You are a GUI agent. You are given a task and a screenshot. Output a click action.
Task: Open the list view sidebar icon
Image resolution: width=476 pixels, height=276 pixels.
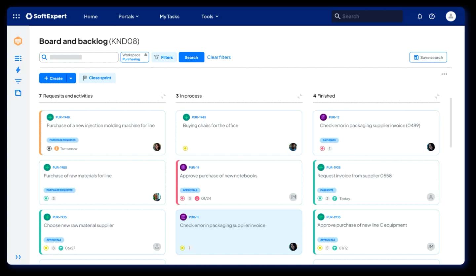pos(18,58)
